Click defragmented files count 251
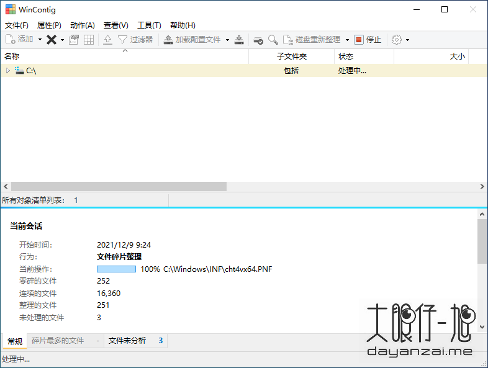The height and width of the screenshot is (368, 488). click(103, 305)
